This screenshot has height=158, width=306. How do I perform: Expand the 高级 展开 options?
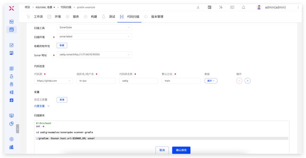click(211, 81)
